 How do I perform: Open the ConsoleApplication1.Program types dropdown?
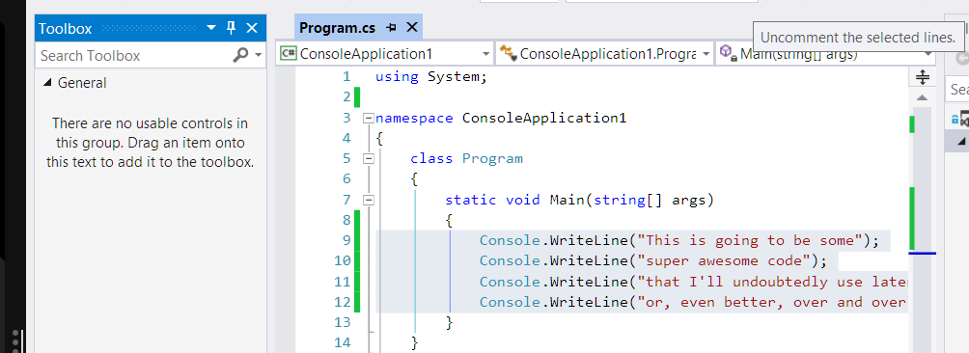click(604, 53)
